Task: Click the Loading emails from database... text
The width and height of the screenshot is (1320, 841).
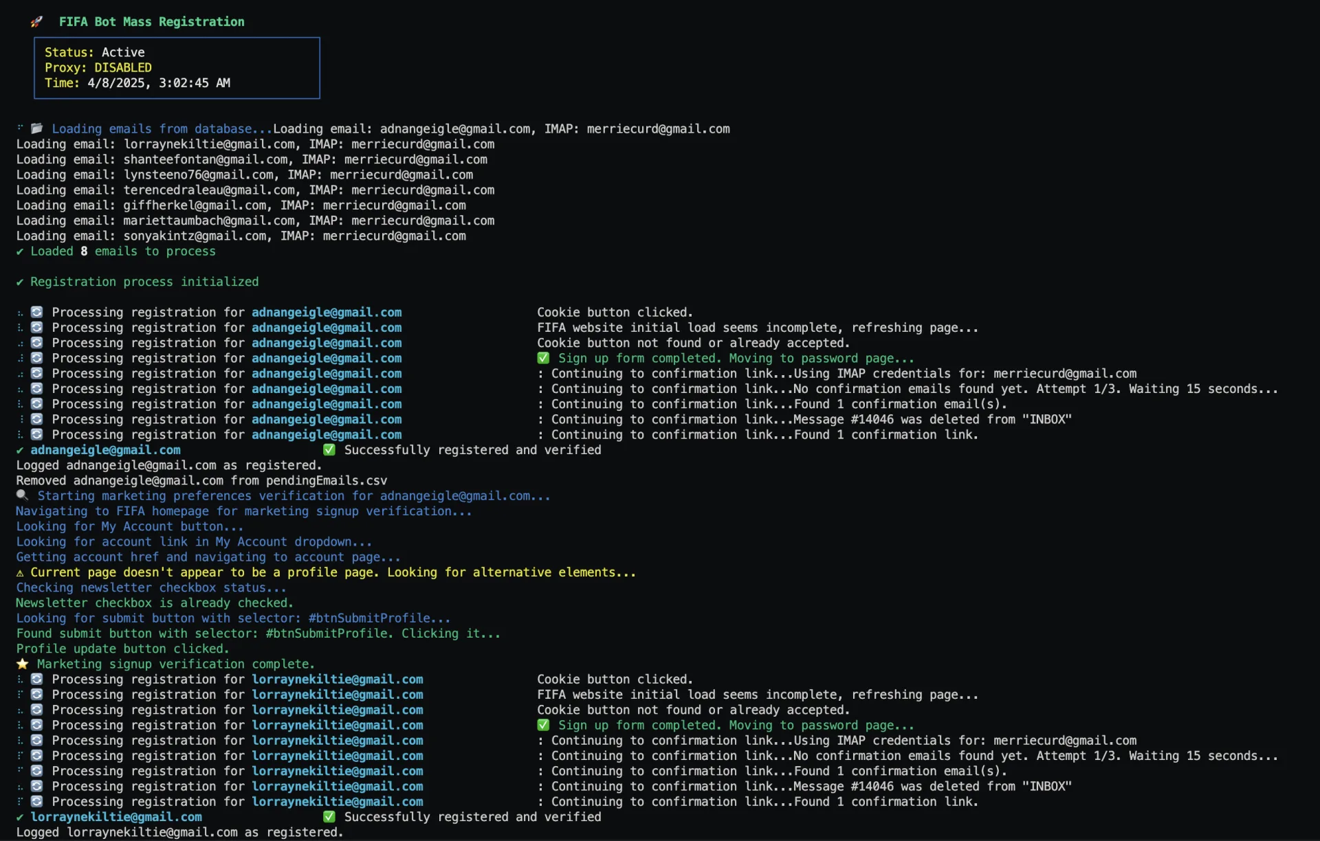Action: 162,128
